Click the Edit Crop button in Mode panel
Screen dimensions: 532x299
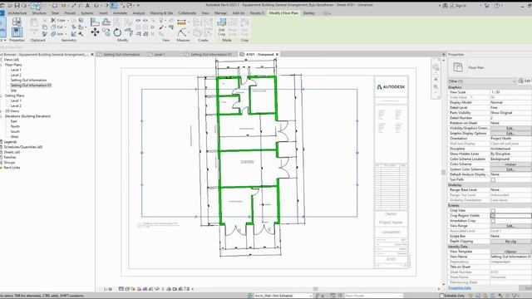click(x=222, y=27)
